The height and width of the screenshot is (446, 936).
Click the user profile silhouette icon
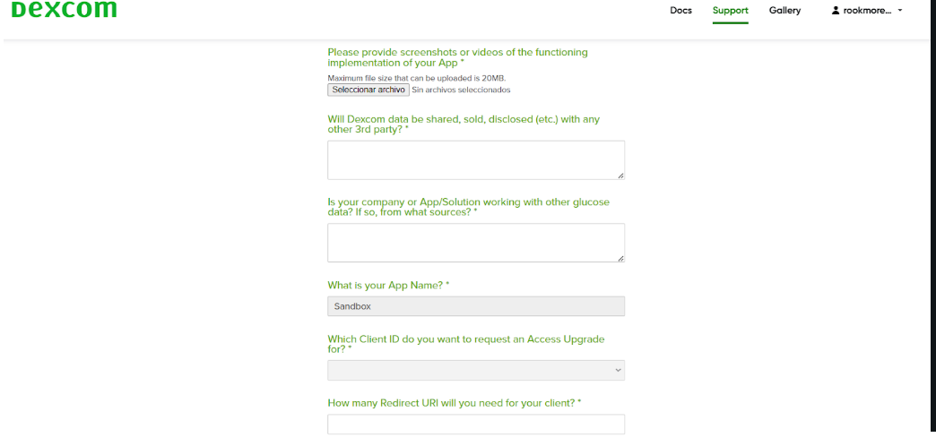pos(836,11)
